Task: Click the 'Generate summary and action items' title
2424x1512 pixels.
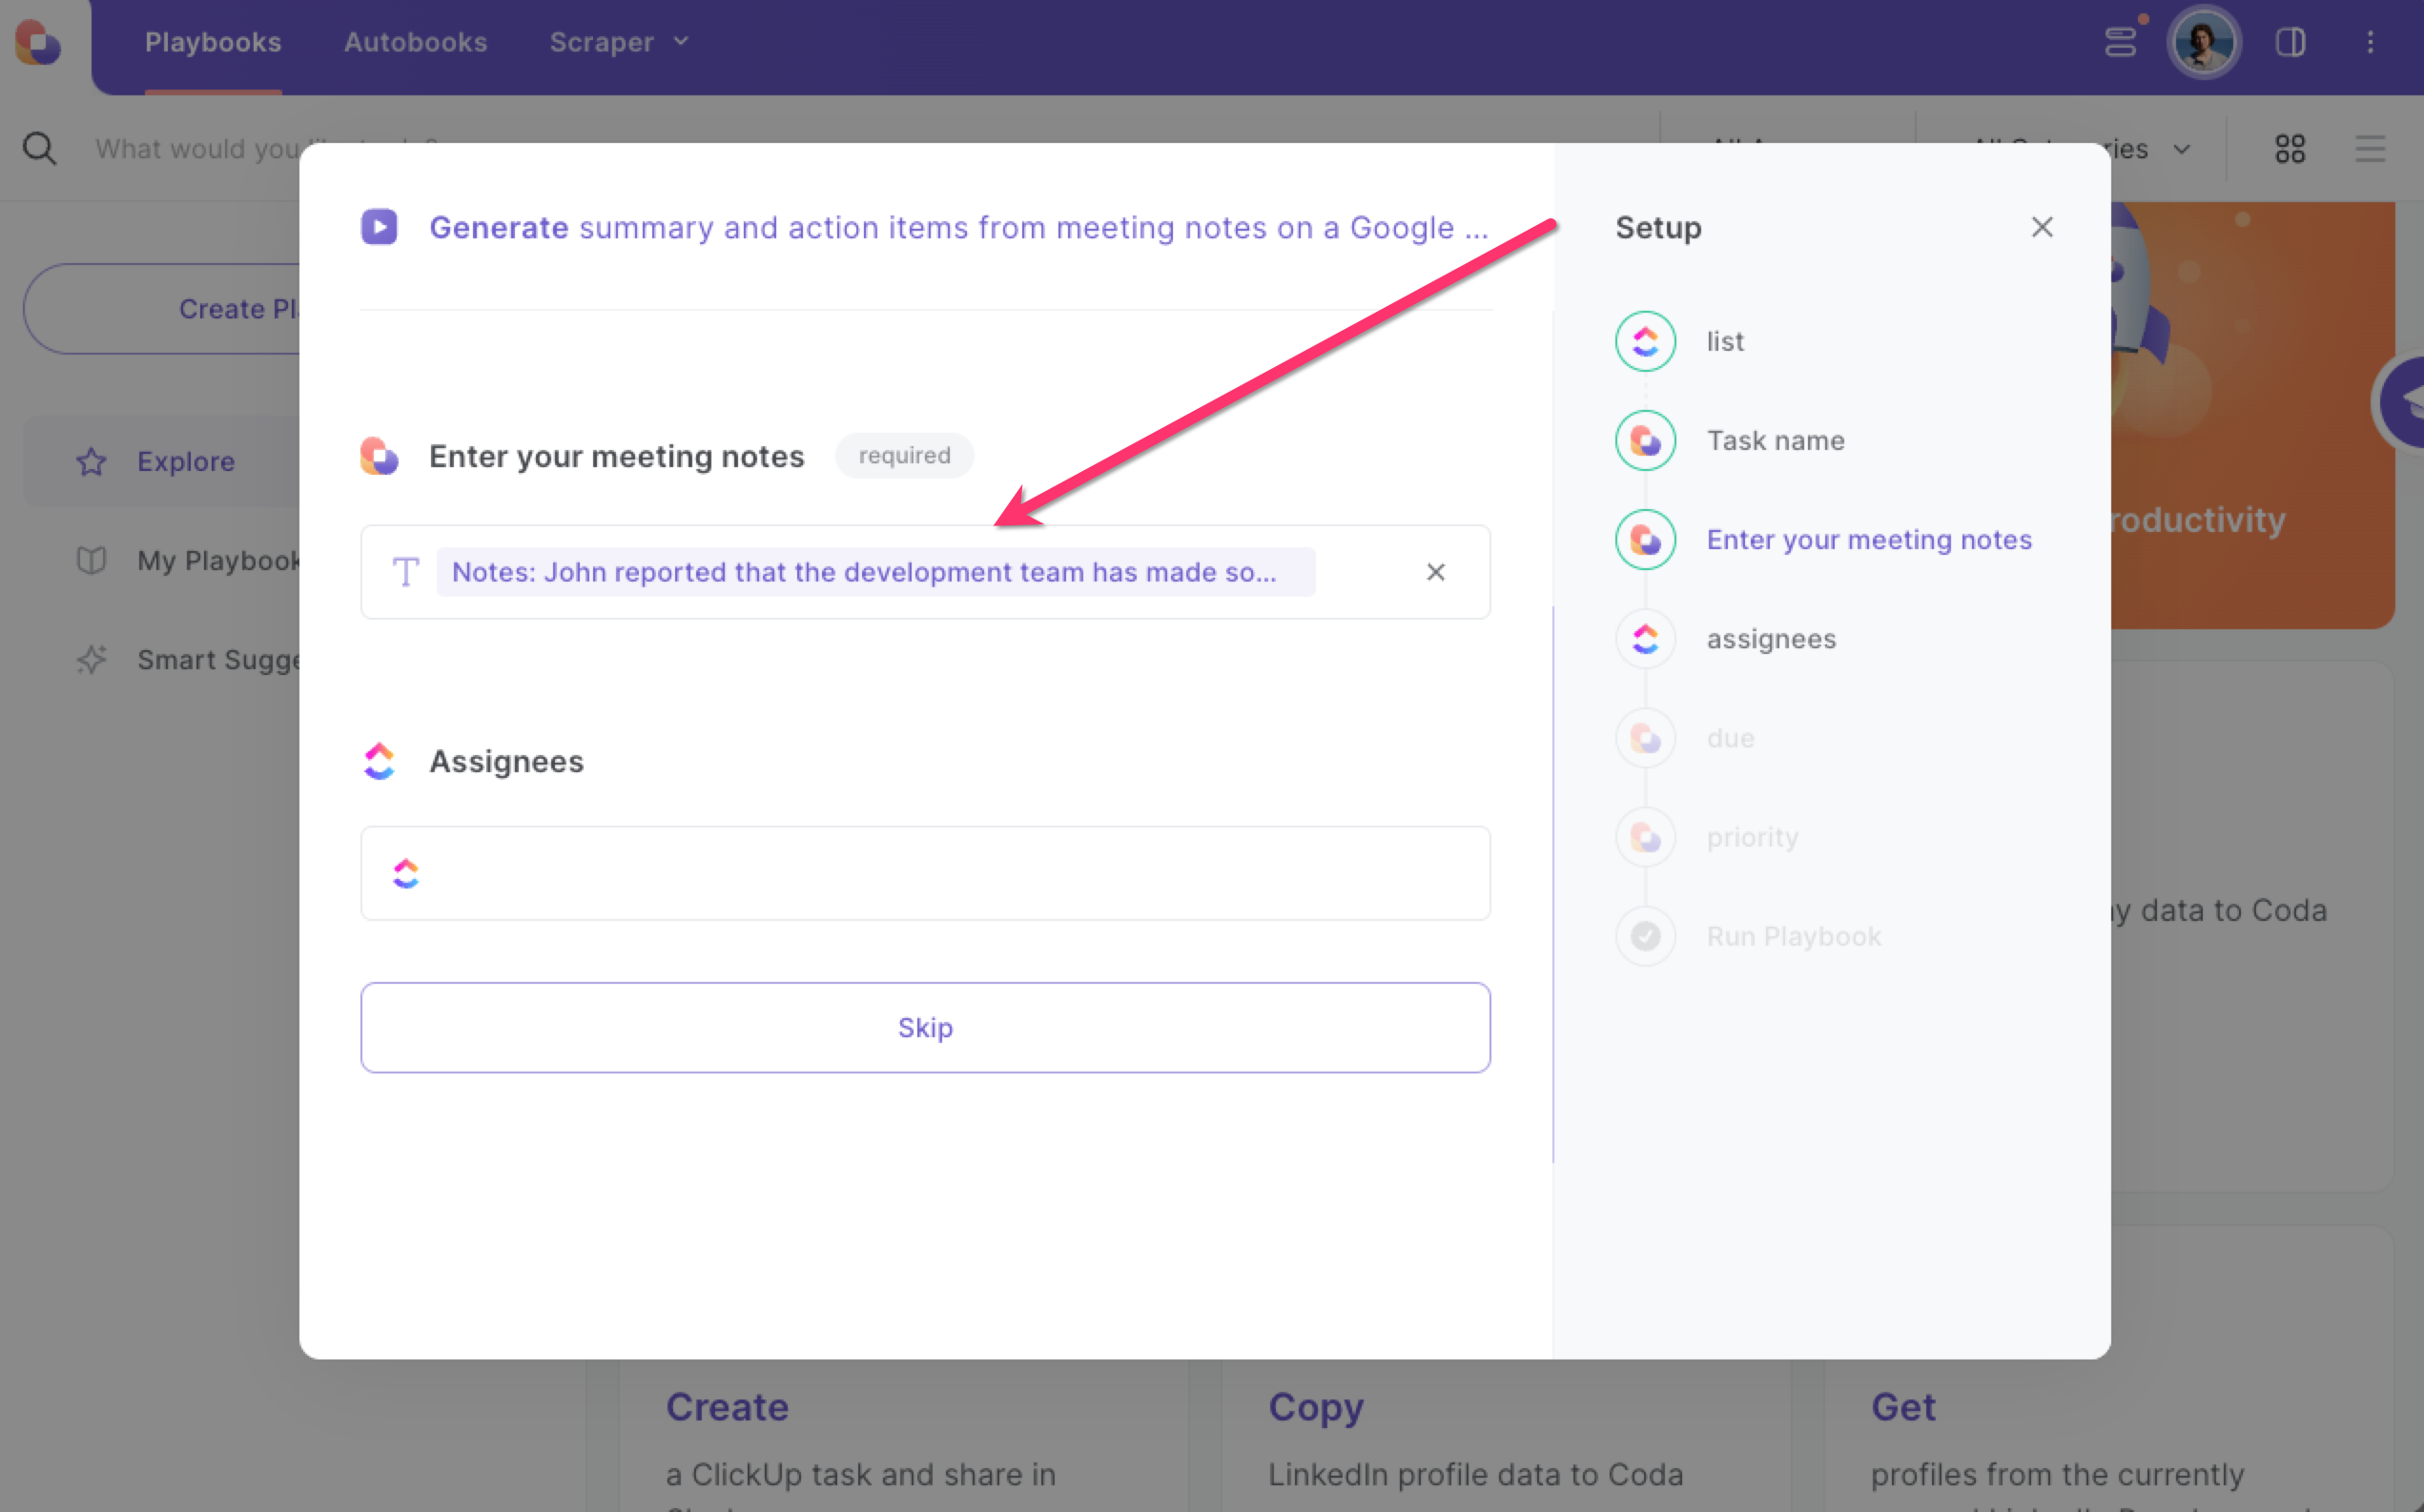Action: (x=958, y=227)
